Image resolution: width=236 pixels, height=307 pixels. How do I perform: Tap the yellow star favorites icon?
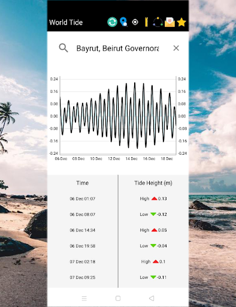pos(181,22)
